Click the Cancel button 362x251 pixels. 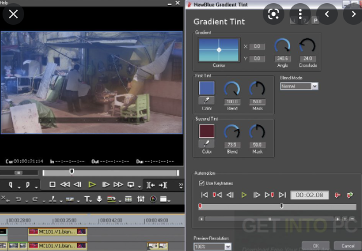tap(348, 246)
